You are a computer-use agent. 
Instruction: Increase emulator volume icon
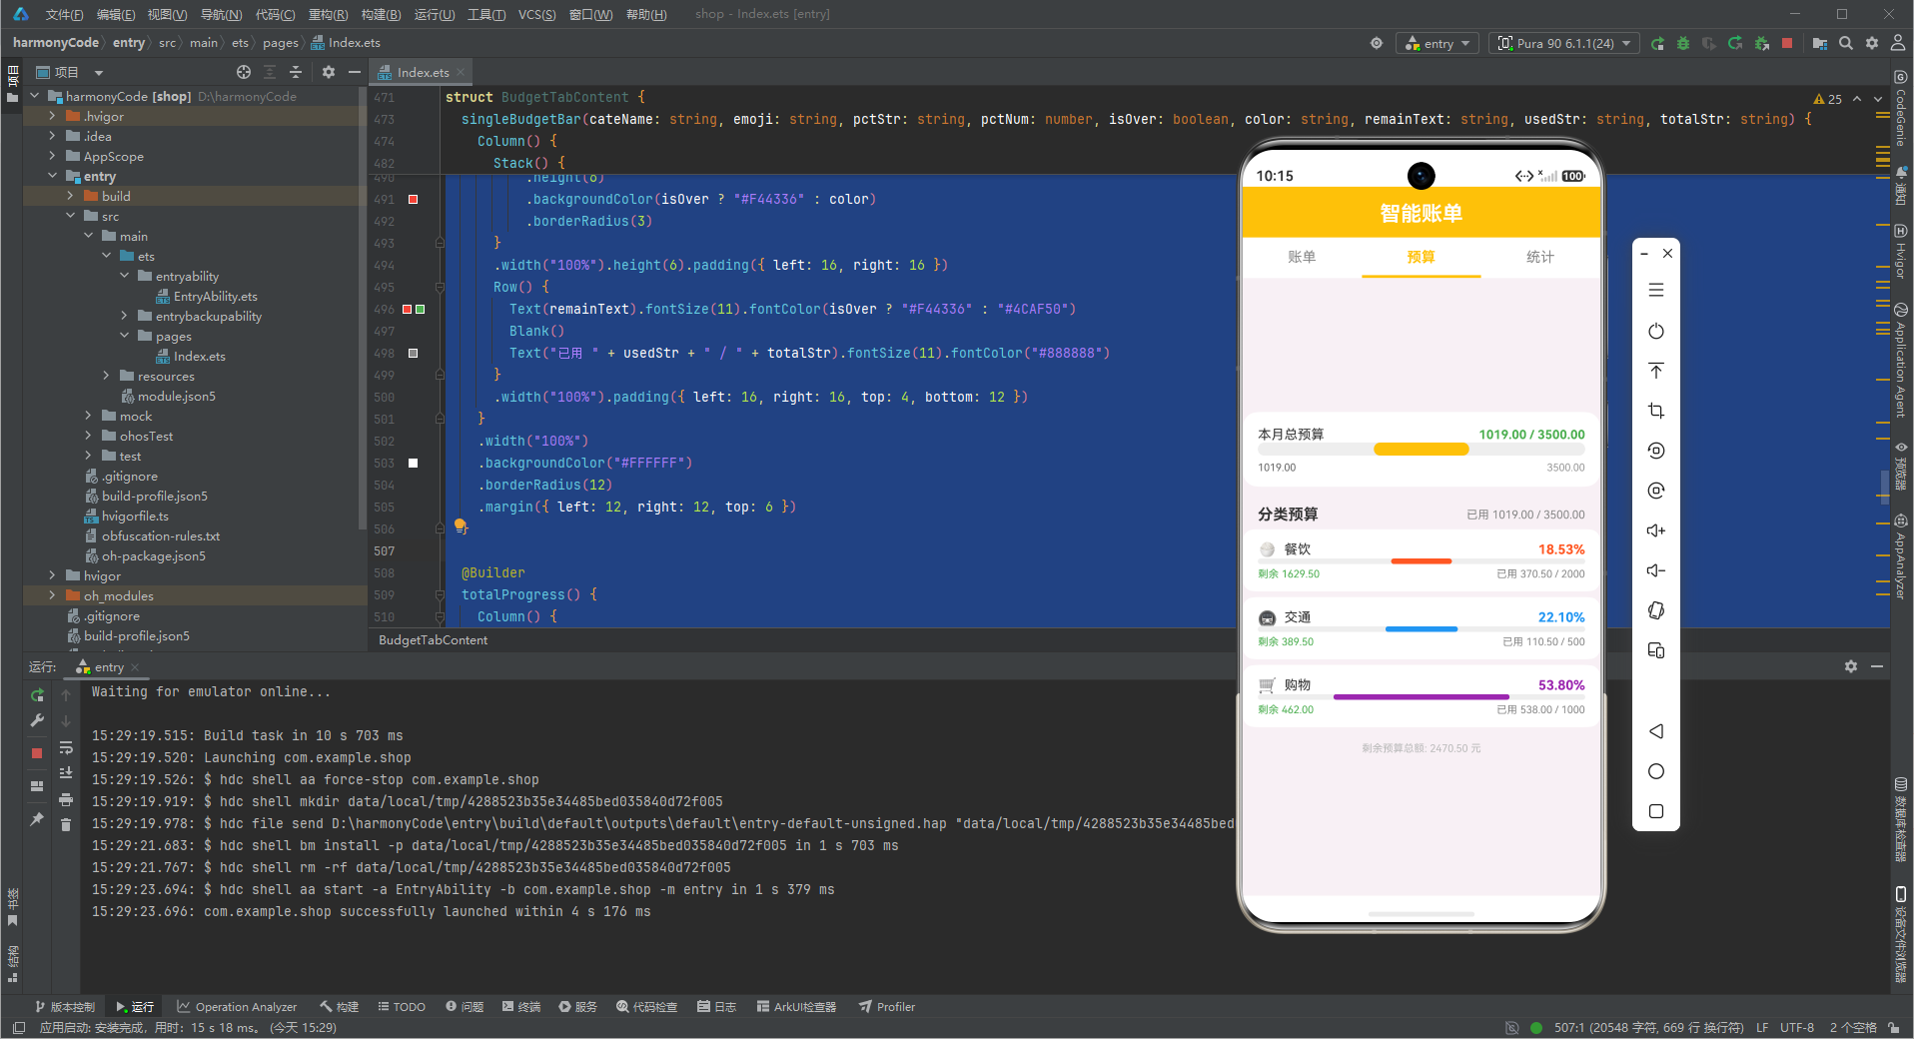(1656, 530)
